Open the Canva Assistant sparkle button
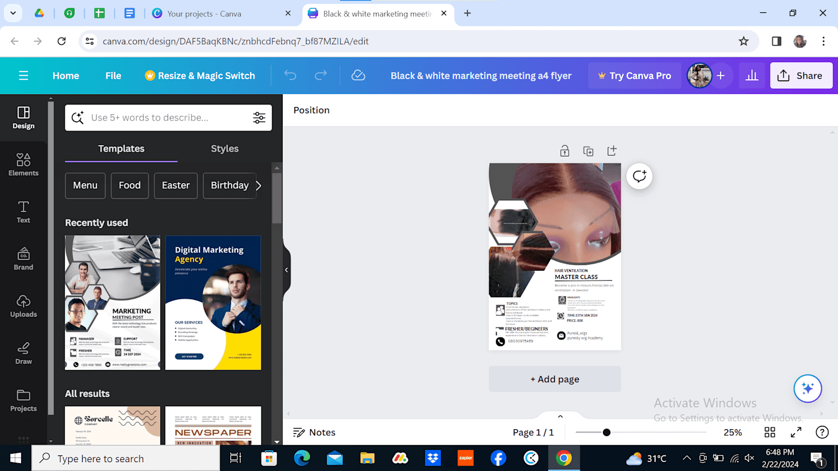 click(x=808, y=388)
